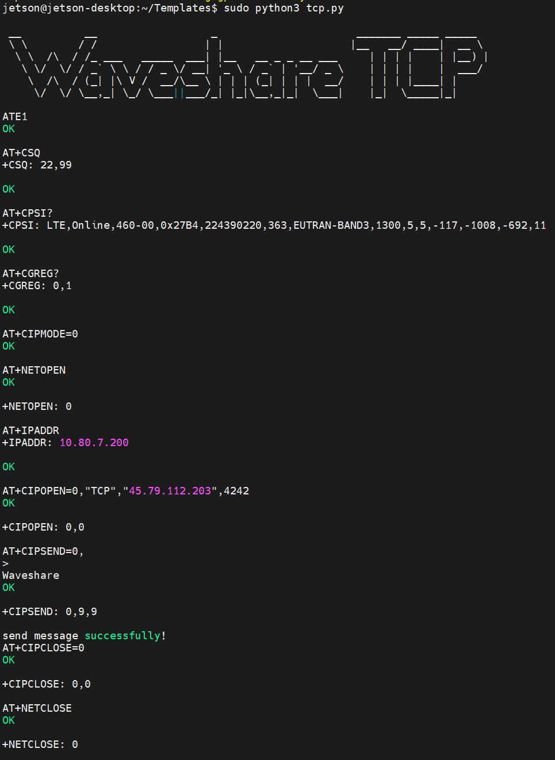Click the green OK below +CGREG response
The height and width of the screenshot is (760, 555).
(x=9, y=310)
